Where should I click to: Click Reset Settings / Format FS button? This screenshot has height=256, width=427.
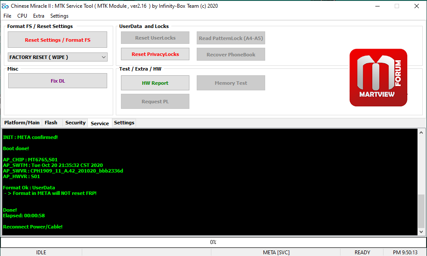(x=57, y=40)
